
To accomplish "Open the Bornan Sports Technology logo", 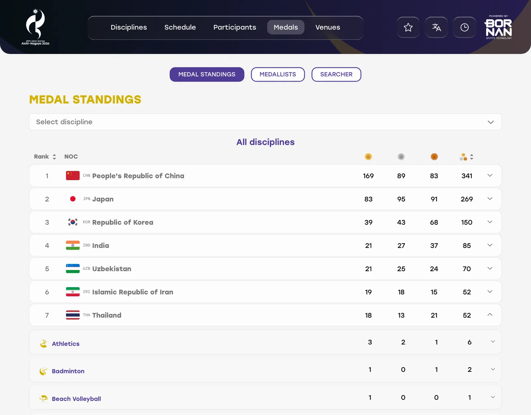I will (x=498, y=27).
